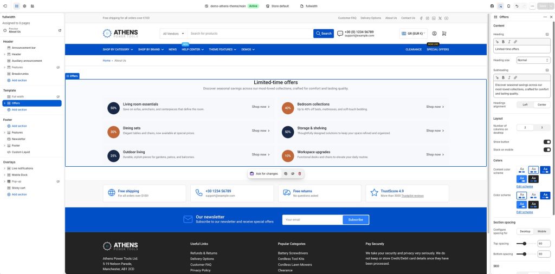The image size is (555, 274).
Task: Insert a link in the Heading editor
Action: [x=515, y=42]
